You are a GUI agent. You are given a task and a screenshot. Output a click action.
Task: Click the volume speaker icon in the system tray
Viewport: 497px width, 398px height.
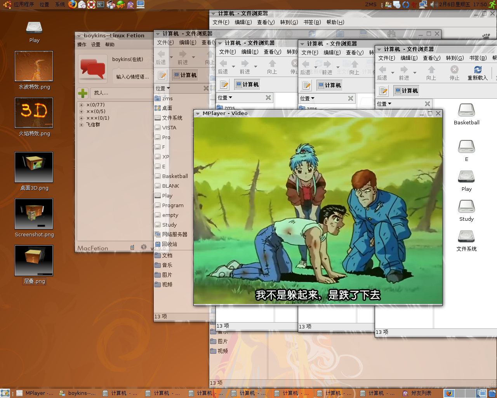coord(433,4)
